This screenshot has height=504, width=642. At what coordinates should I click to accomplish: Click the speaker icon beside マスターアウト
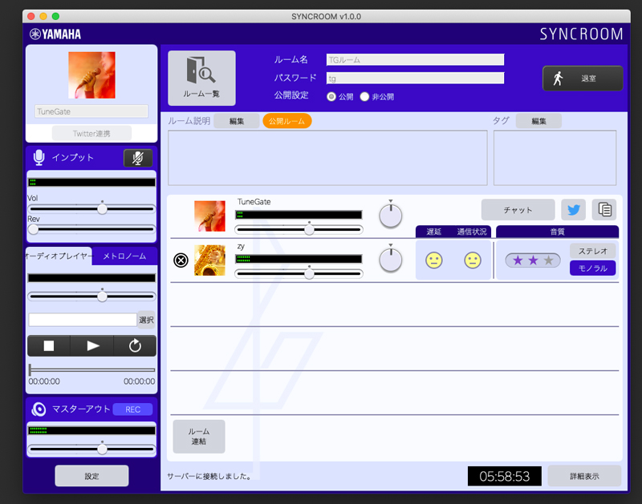pos(39,409)
